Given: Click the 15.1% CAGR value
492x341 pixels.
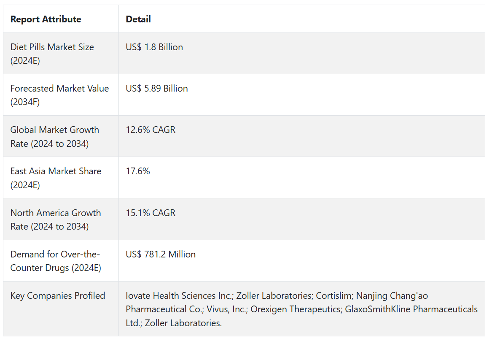Looking at the screenshot, I should tap(151, 213).
